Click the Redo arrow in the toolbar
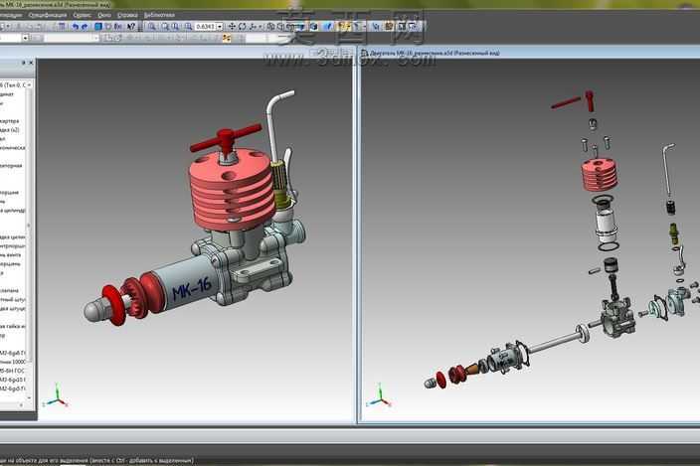 pos(85,27)
